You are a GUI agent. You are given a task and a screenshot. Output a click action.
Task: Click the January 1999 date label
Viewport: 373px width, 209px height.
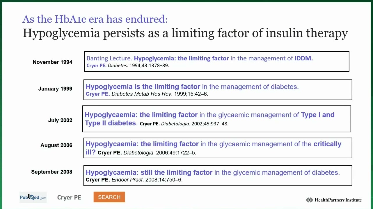point(55,89)
